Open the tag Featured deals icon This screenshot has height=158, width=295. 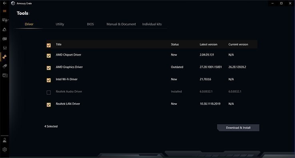coord(5,66)
